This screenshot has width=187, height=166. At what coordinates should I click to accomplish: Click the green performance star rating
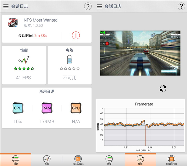coord(24,68)
